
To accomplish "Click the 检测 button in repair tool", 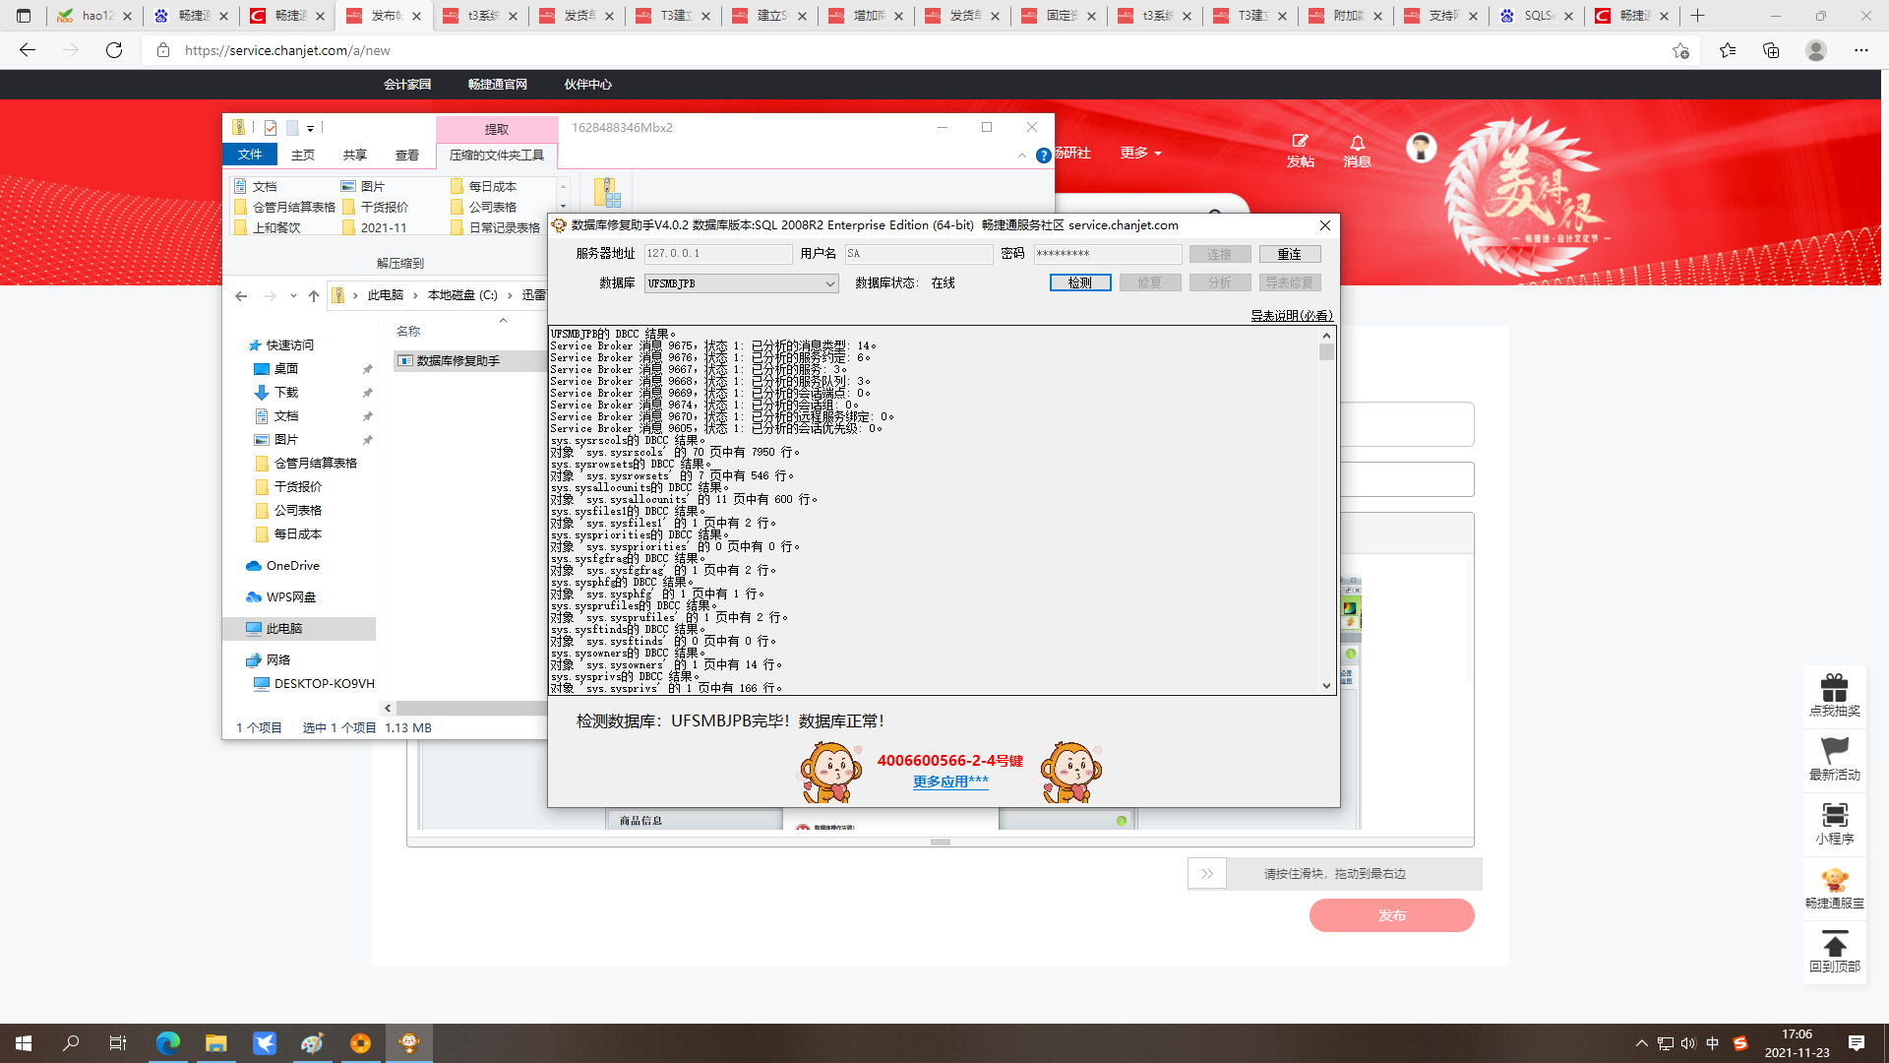I will (1079, 282).
